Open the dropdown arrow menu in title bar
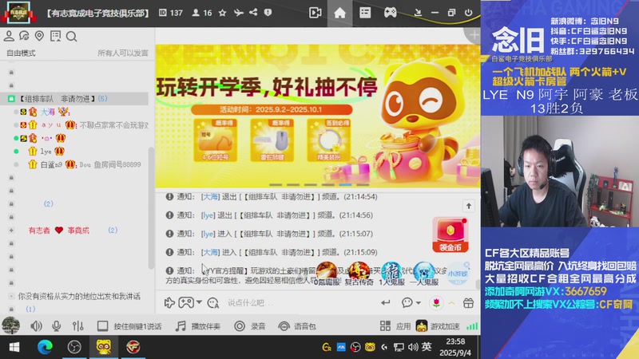The image size is (639, 359). click(418, 13)
